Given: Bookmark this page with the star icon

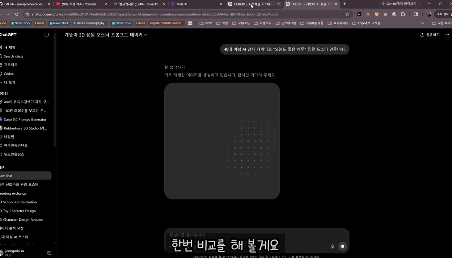Looking at the screenshot, I should tap(347, 14).
